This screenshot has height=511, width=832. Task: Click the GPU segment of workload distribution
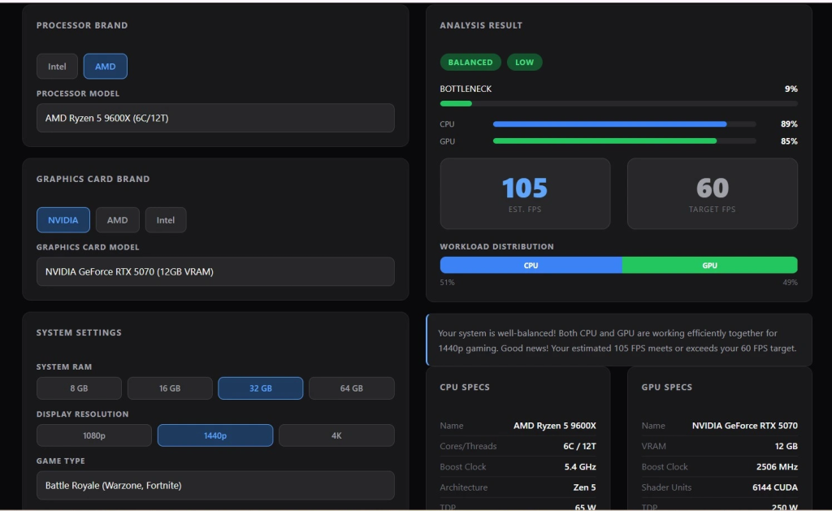710,266
